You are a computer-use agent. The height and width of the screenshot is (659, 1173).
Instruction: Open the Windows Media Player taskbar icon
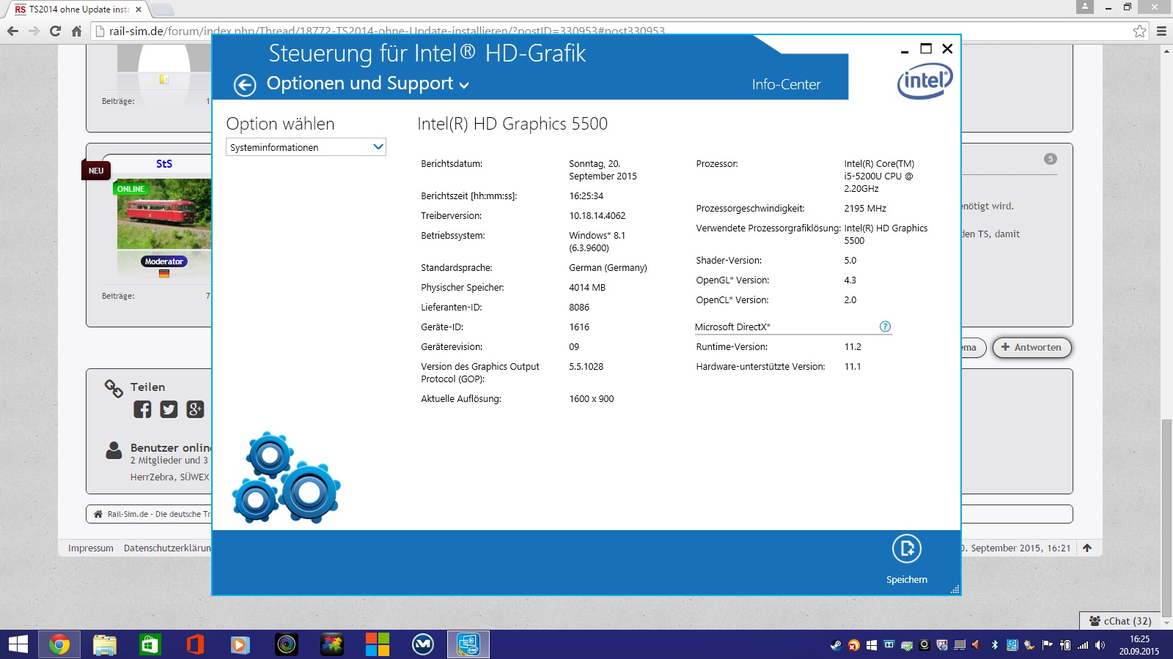pyautogui.click(x=240, y=644)
